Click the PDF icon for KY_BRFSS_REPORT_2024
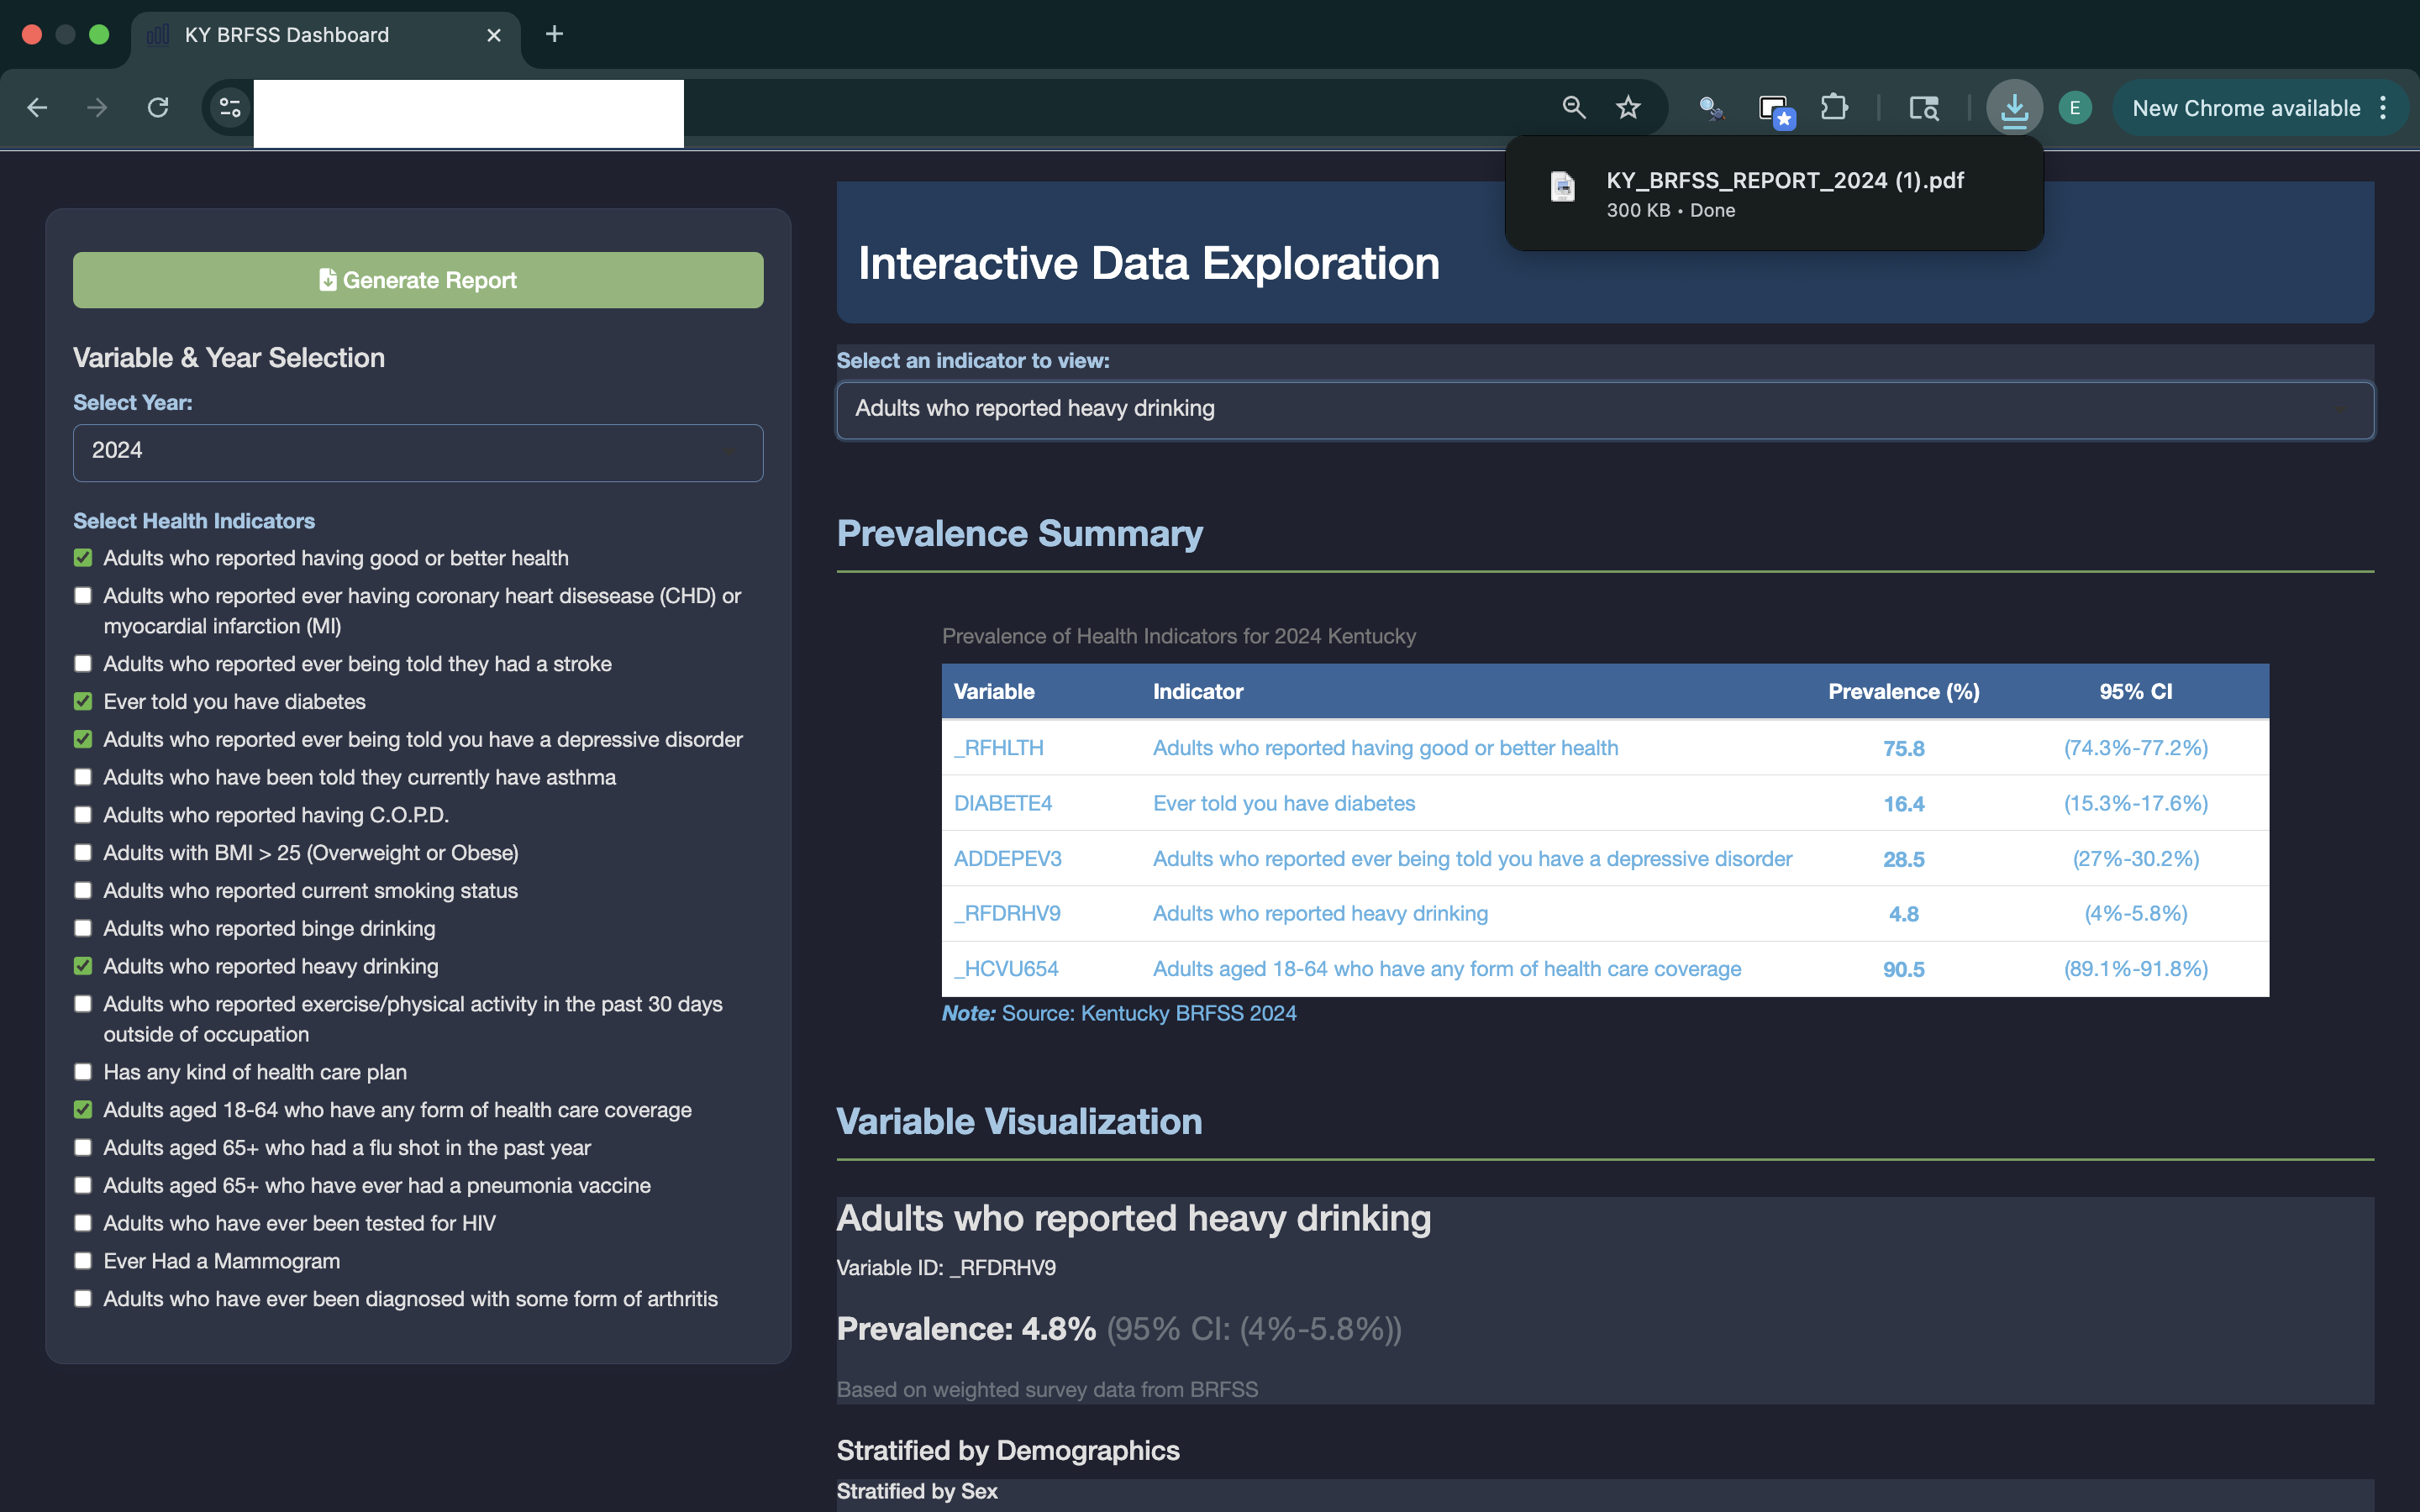 pyautogui.click(x=1561, y=187)
